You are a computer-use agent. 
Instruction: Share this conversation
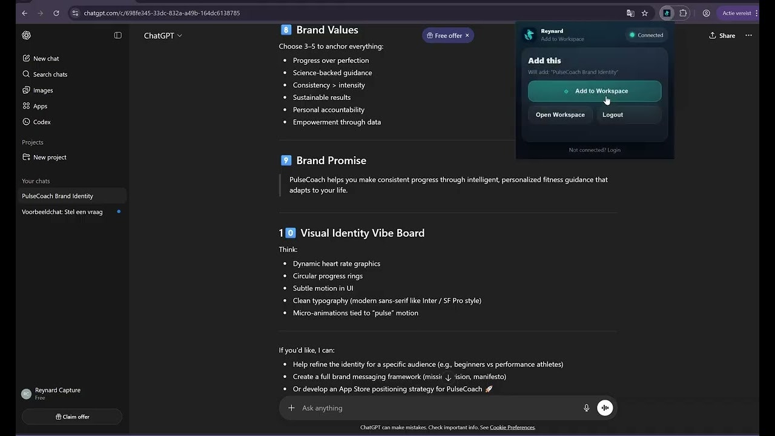coord(722,36)
